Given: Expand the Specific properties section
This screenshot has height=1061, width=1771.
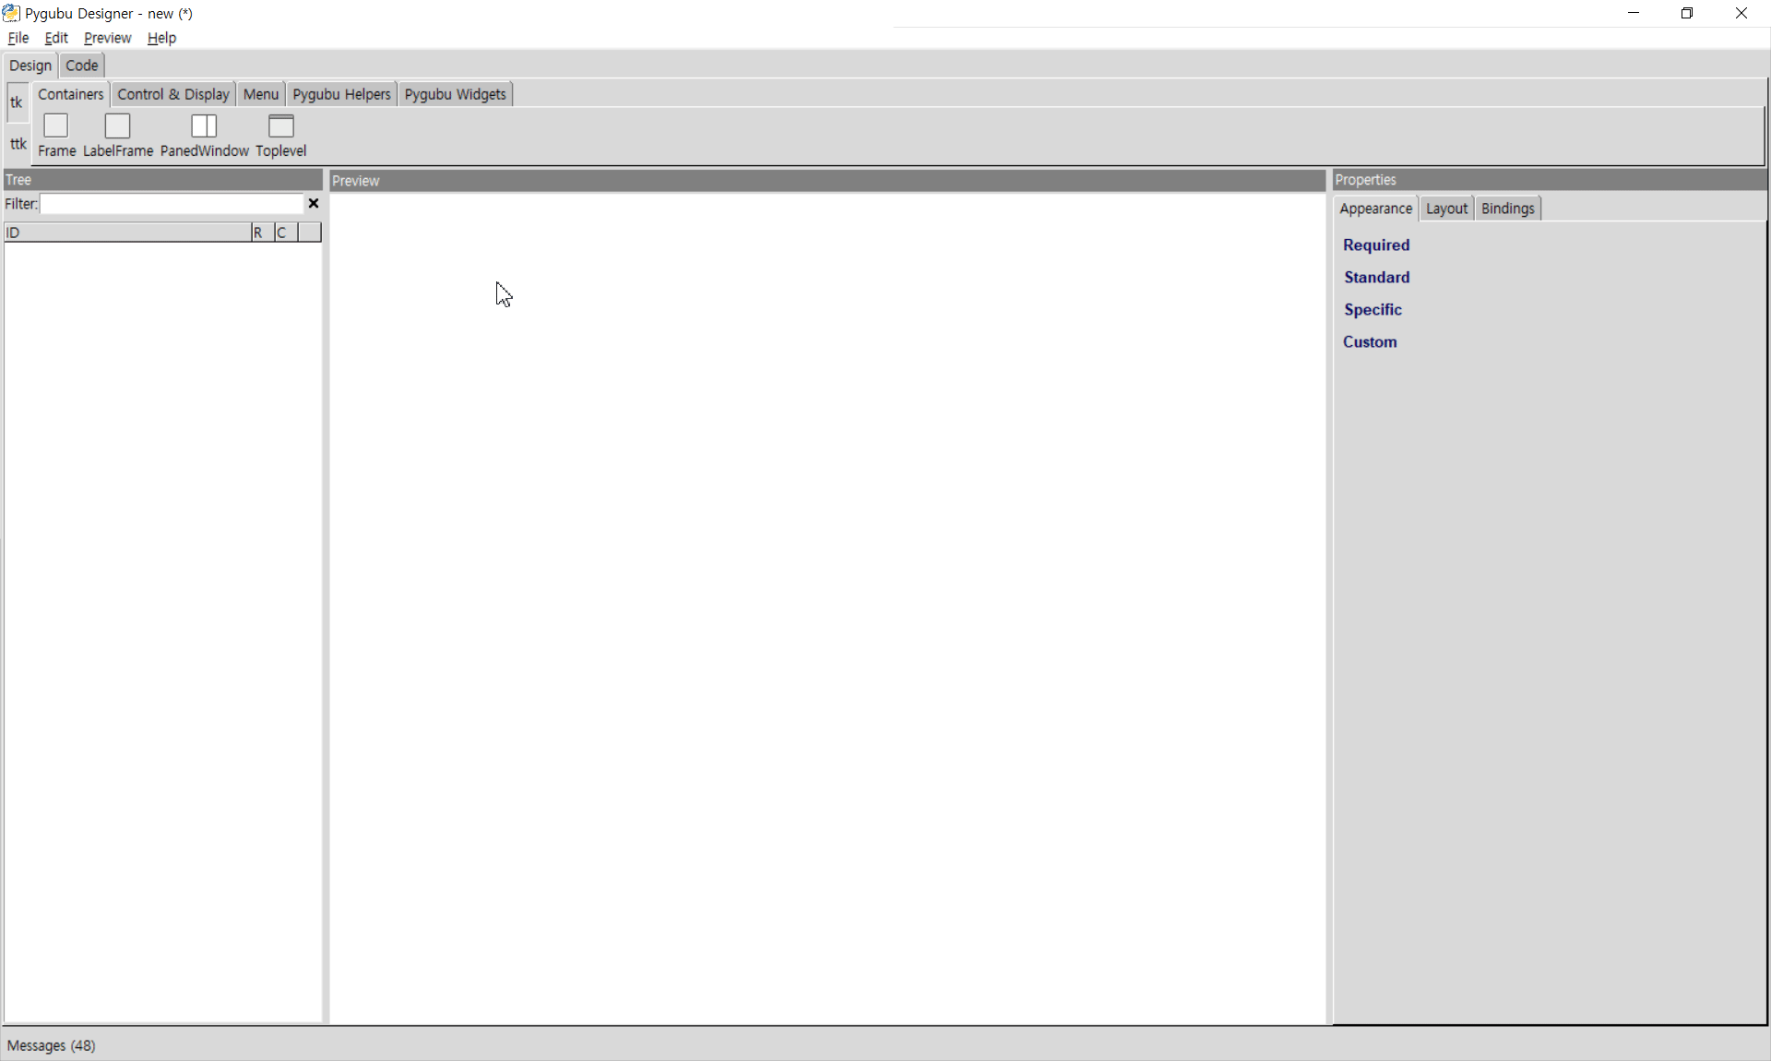Looking at the screenshot, I should (x=1373, y=310).
